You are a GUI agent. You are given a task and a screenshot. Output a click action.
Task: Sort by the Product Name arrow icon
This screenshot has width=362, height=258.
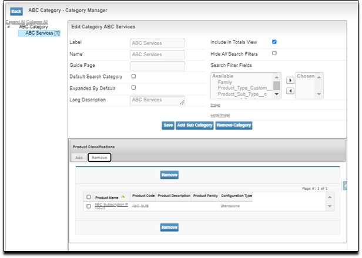coord(123,196)
